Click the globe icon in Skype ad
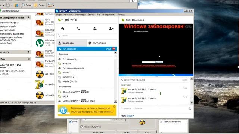The image size is (239, 134). point(63,110)
